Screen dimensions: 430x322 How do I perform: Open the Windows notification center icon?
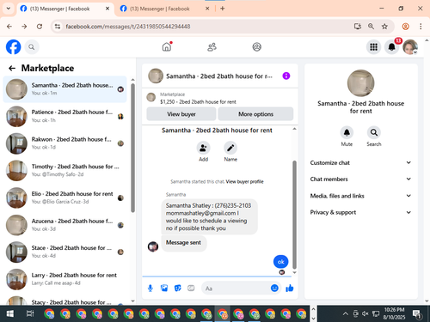[x=417, y=314]
